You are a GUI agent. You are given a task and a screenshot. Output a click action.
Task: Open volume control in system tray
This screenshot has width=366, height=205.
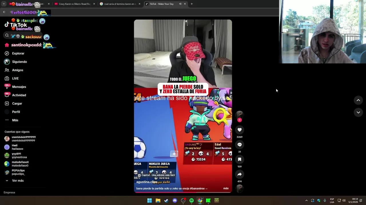tap(344, 200)
